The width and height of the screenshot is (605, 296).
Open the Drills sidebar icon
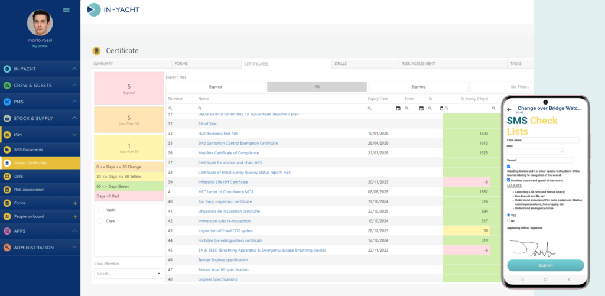coord(7,177)
